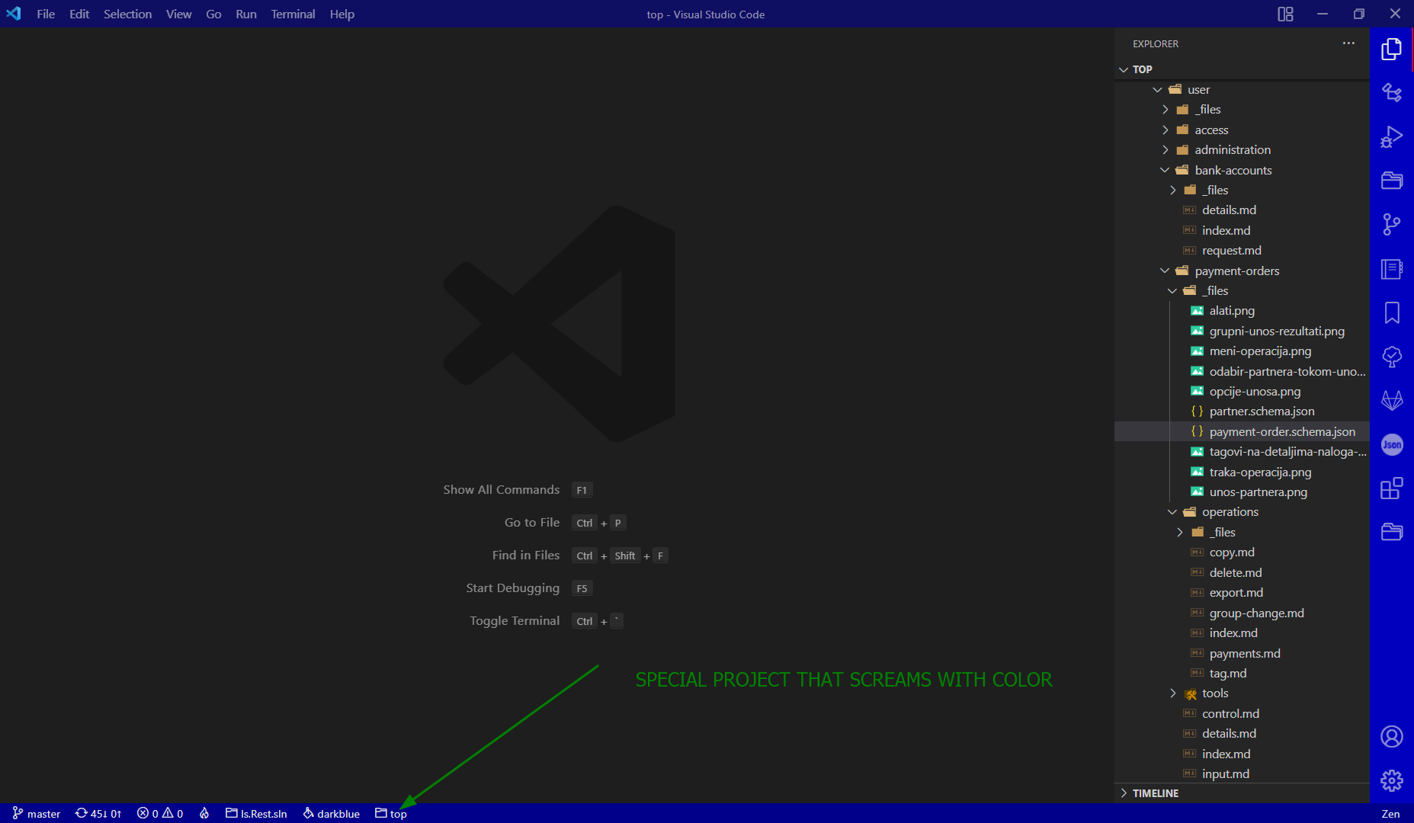Click the darkblue theme status item
Image resolution: width=1414 pixels, height=823 pixels.
coord(331,813)
